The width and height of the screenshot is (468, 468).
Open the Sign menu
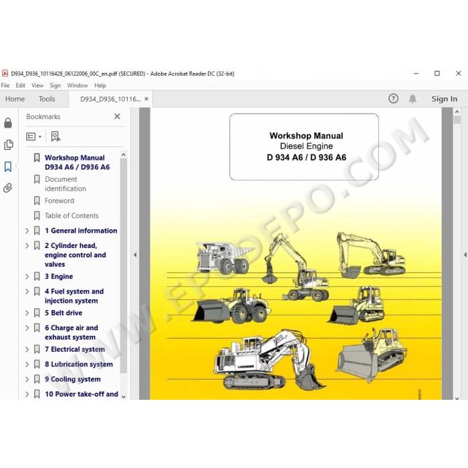[x=55, y=86]
